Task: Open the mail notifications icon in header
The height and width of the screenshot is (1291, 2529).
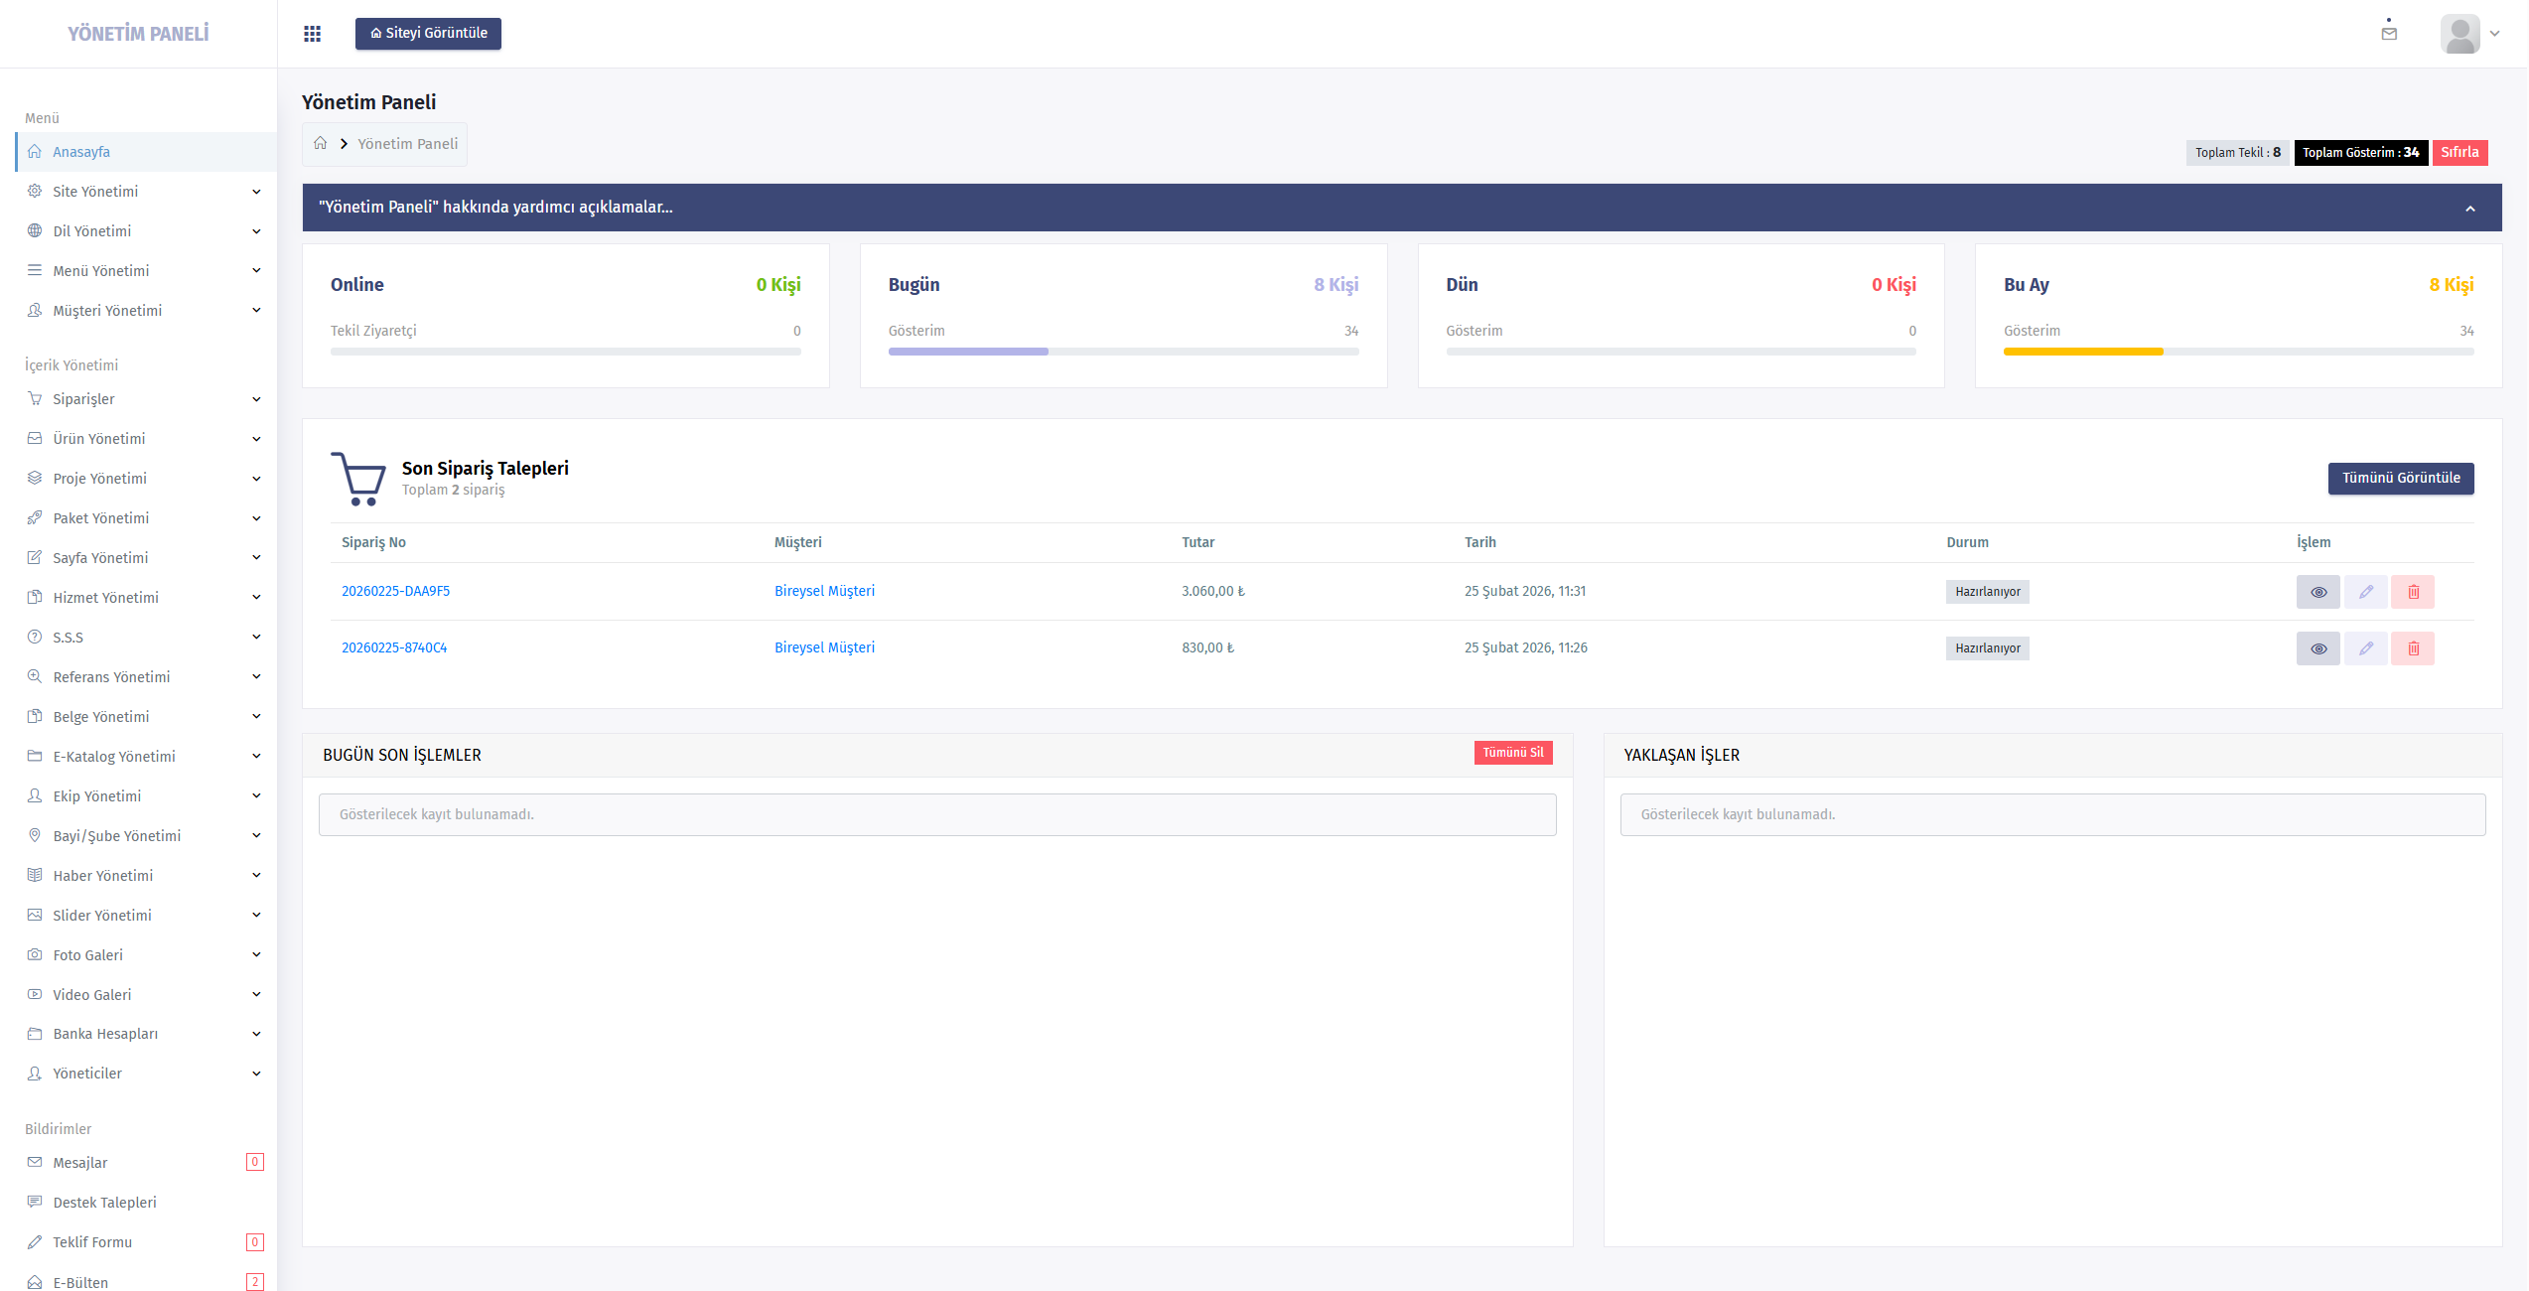Action: [2388, 33]
